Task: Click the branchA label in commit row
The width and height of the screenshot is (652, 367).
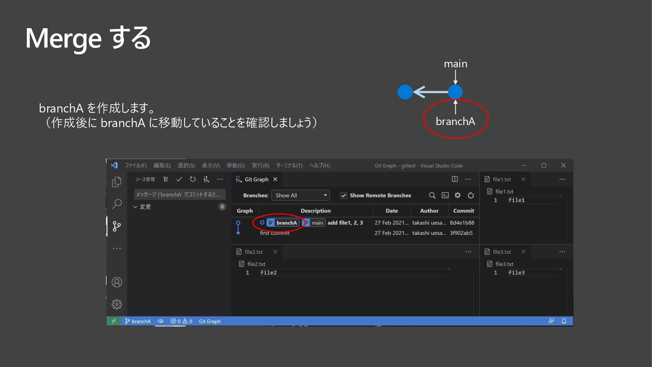Action: point(286,223)
